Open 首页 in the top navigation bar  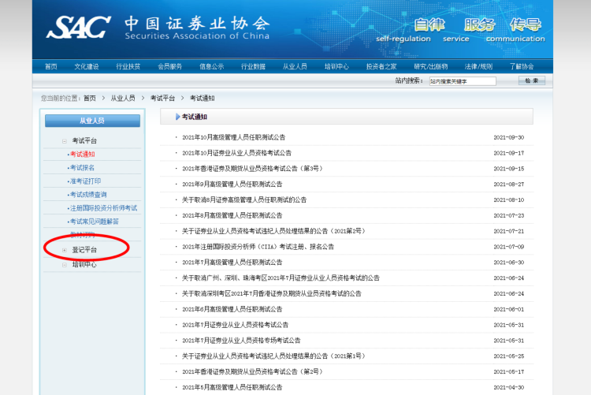(51, 66)
